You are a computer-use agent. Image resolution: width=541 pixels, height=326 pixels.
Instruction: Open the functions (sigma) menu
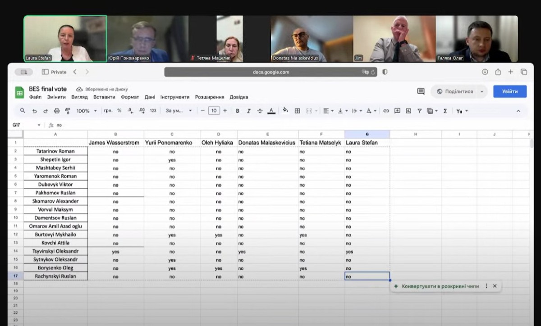[445, 111]
